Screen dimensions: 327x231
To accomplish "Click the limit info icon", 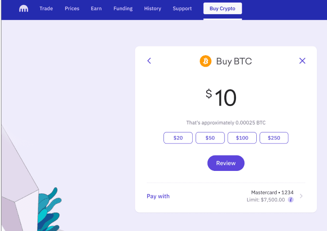I will point(291,200).
